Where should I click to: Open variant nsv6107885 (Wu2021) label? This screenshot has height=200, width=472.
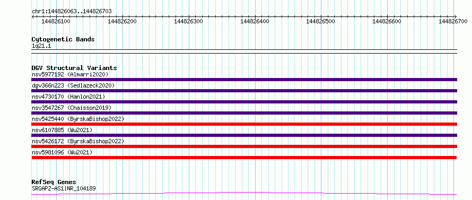pyautogui.click(x=62, y=130)
